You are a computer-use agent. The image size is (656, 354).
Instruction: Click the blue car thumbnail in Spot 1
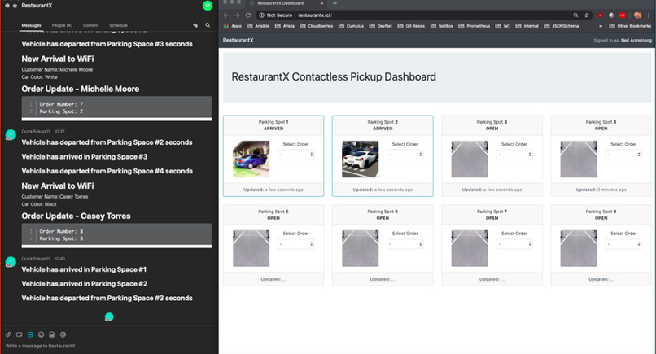pyautogui.click(x=249, y=159)
